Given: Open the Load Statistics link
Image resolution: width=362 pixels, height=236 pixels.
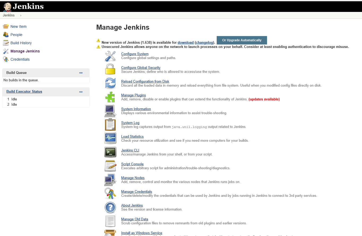Looking at the screenshot, I should (132, 136).
